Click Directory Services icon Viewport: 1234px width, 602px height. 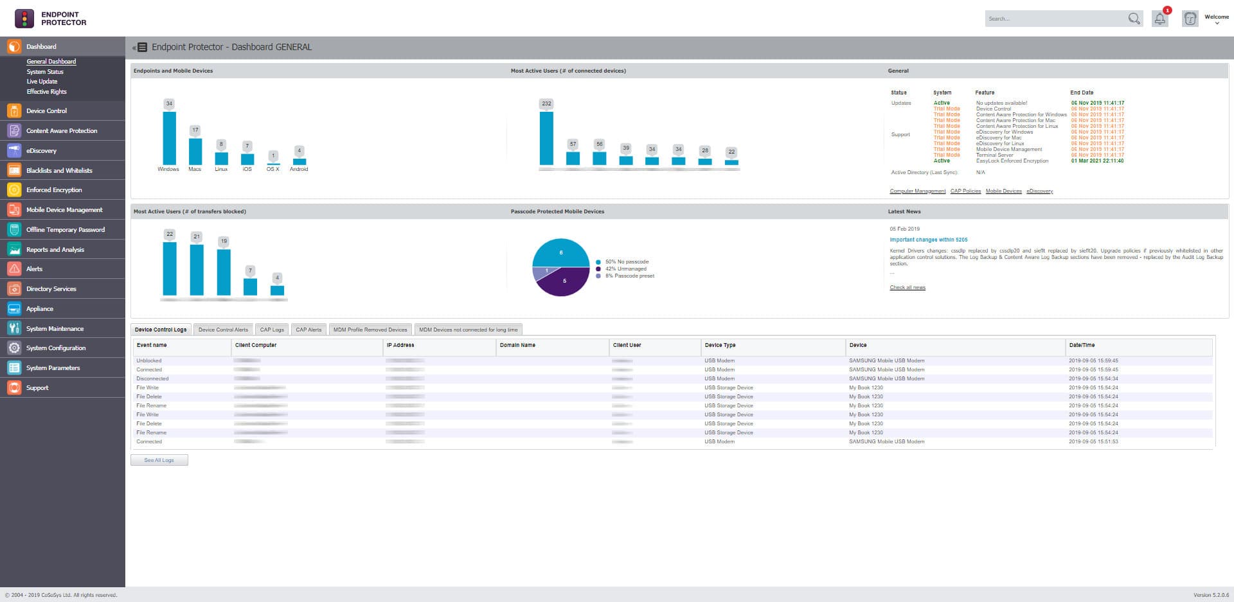pyautogui.click(x=14, y=289)
